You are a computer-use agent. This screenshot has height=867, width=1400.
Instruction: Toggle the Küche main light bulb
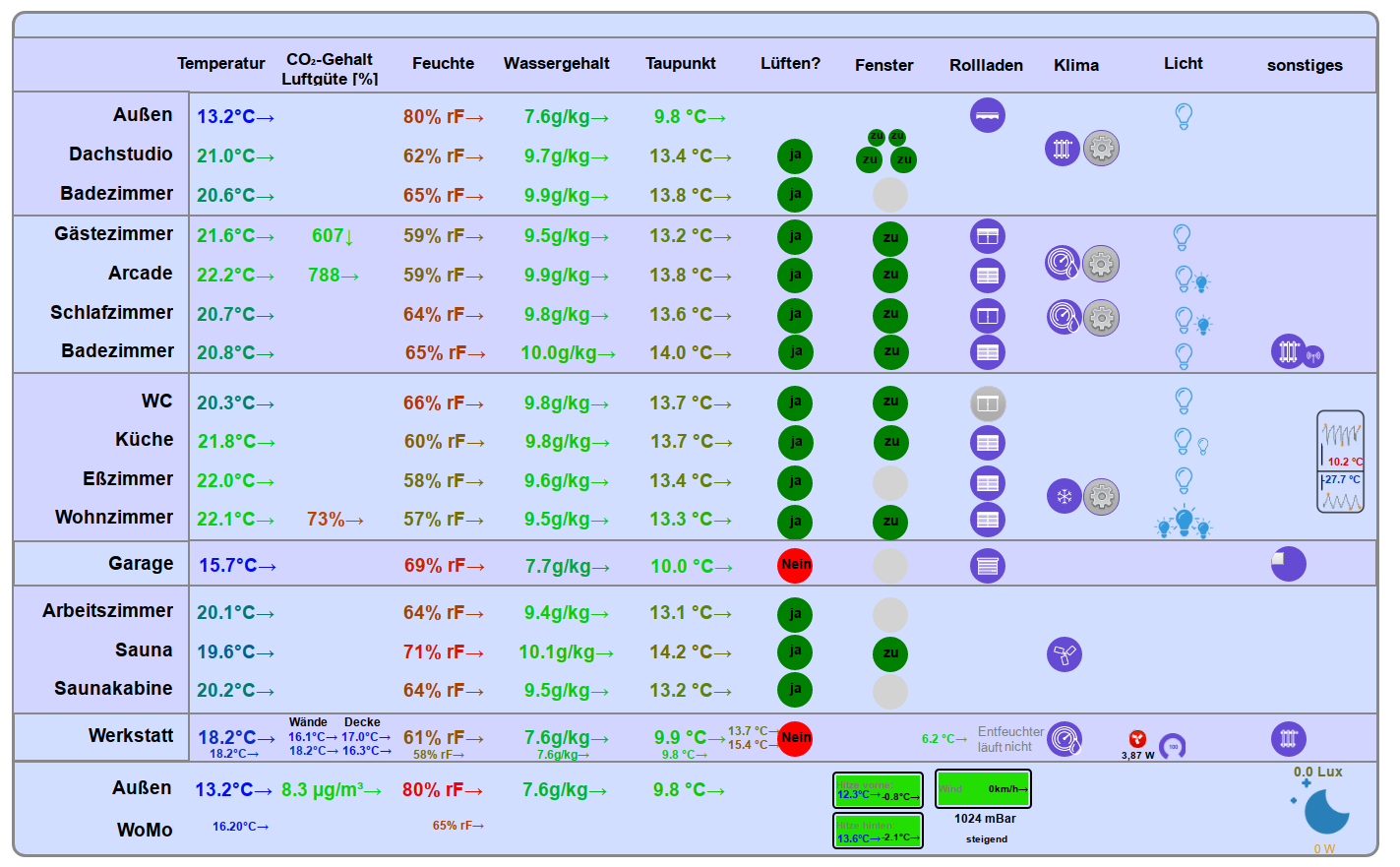click(x=1184, y=441)
